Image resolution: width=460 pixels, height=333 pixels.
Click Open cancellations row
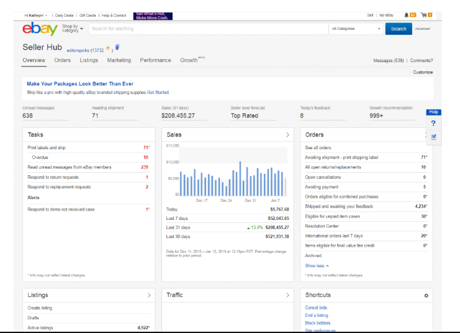click(366, 177)
